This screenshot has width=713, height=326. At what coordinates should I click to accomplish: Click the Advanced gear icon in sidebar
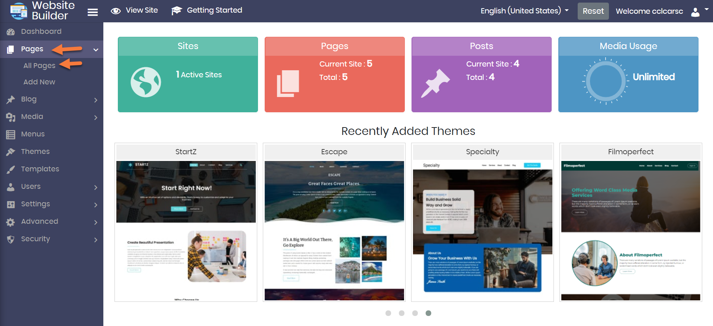[x=11, y=222]
